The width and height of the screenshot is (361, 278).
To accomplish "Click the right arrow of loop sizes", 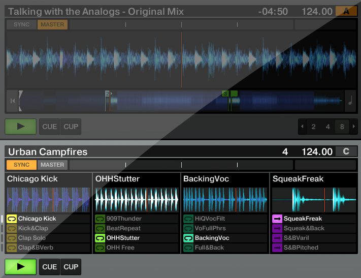I will 353,127.
